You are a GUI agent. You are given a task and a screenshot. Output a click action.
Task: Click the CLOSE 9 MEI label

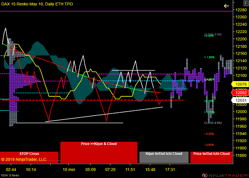click(x=213, y=123)
